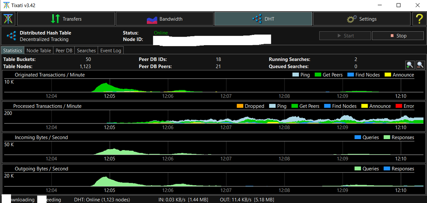Click the DHT Online status bar text
The width and height of the screenshot is (427, 203).
click(x=102, y=200)
